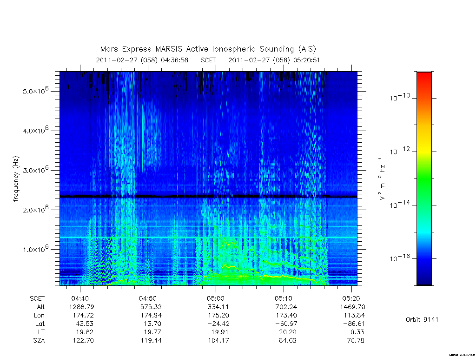Screen dimensions: 476x357
Task: Click the SZA value 84.69
Action: [288, 340]
